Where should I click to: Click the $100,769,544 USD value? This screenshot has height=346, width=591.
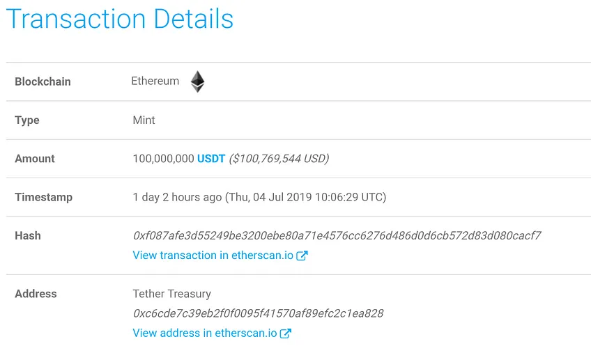[279, 159]
